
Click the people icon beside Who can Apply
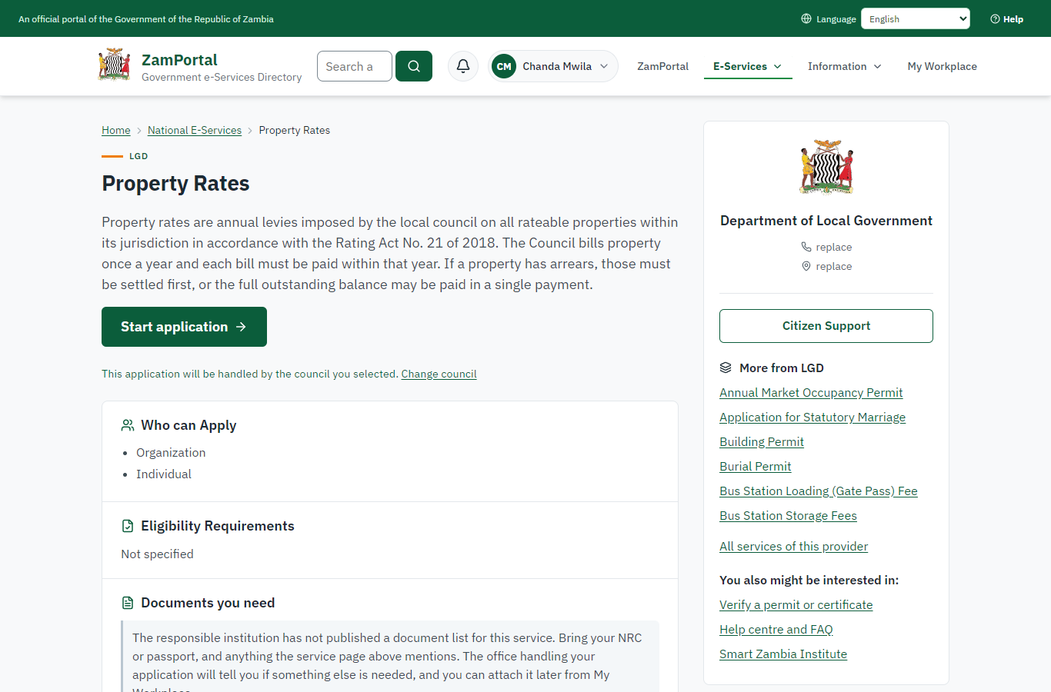(x=128, y=425)
